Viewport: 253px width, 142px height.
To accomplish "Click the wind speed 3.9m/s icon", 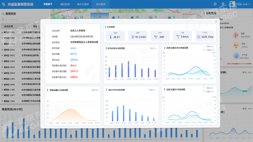I will point(178,37).
